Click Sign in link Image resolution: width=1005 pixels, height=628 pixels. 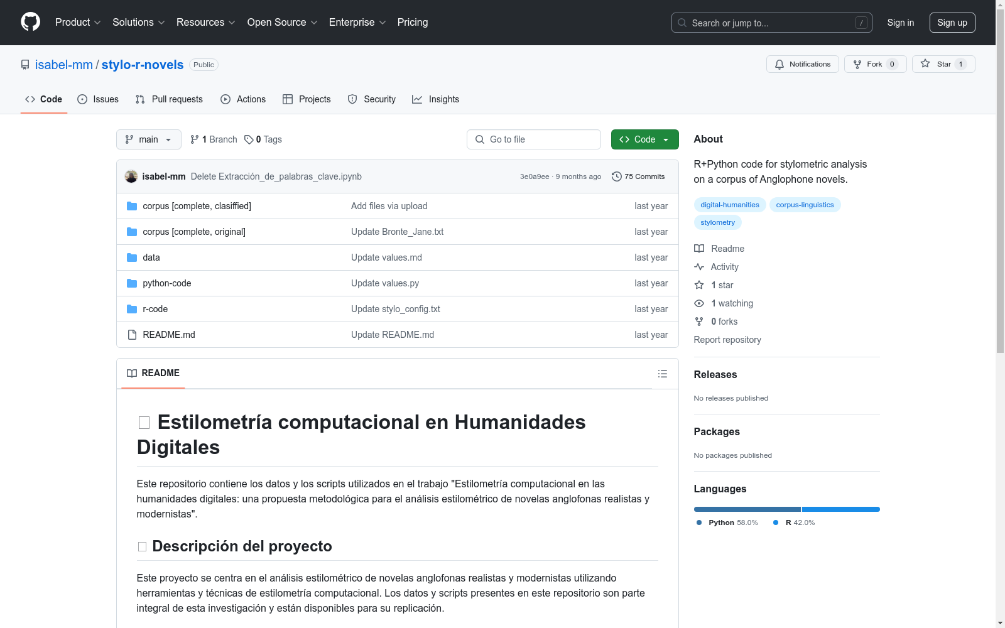pos(900,23)
